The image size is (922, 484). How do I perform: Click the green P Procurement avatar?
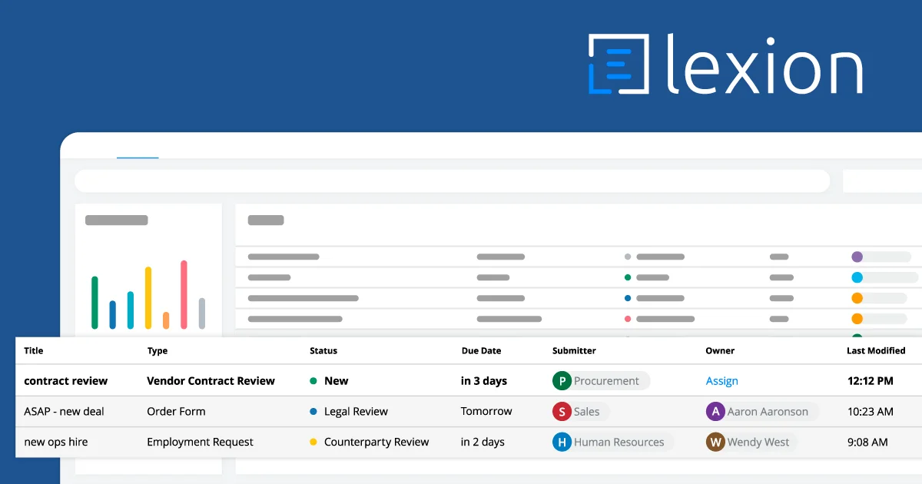click(x=562, y=381)
